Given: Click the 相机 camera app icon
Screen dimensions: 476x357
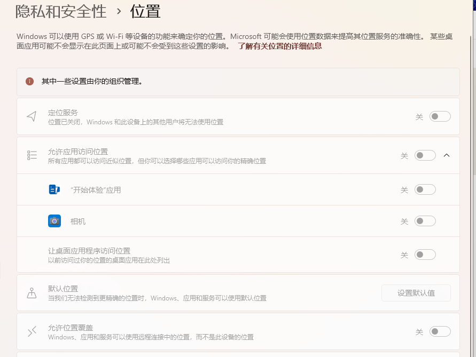Looking at the screenshot, I should coord(54,221).
